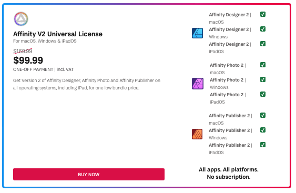The height and width of the screenshot is (193, 296).
Task: Toggle the Affinity Photo 2 macOS checkmark
Action: (x=263, y=65)
